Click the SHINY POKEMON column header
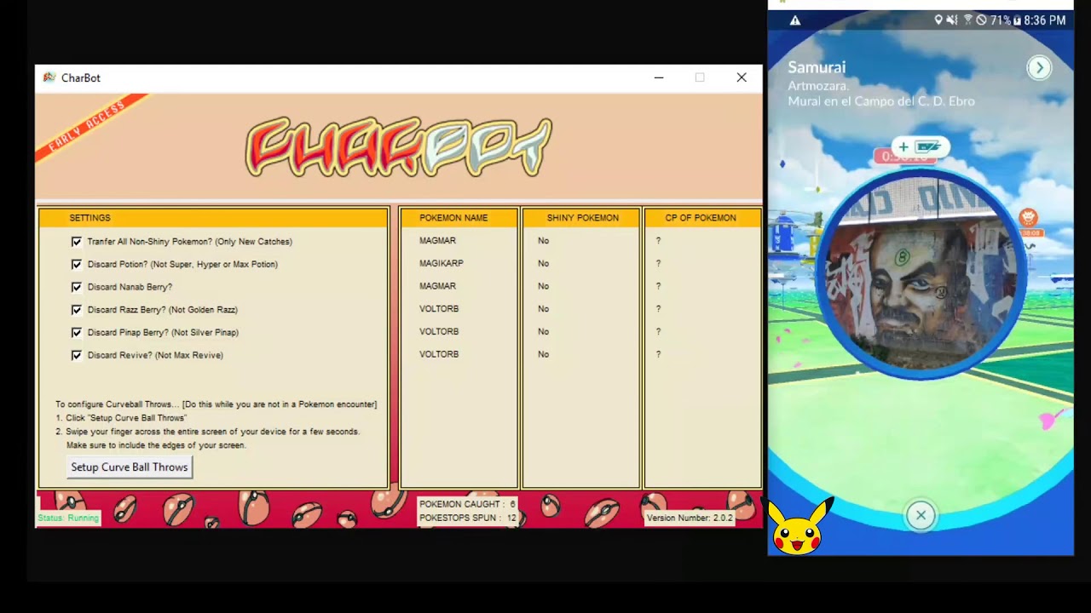 583,218
